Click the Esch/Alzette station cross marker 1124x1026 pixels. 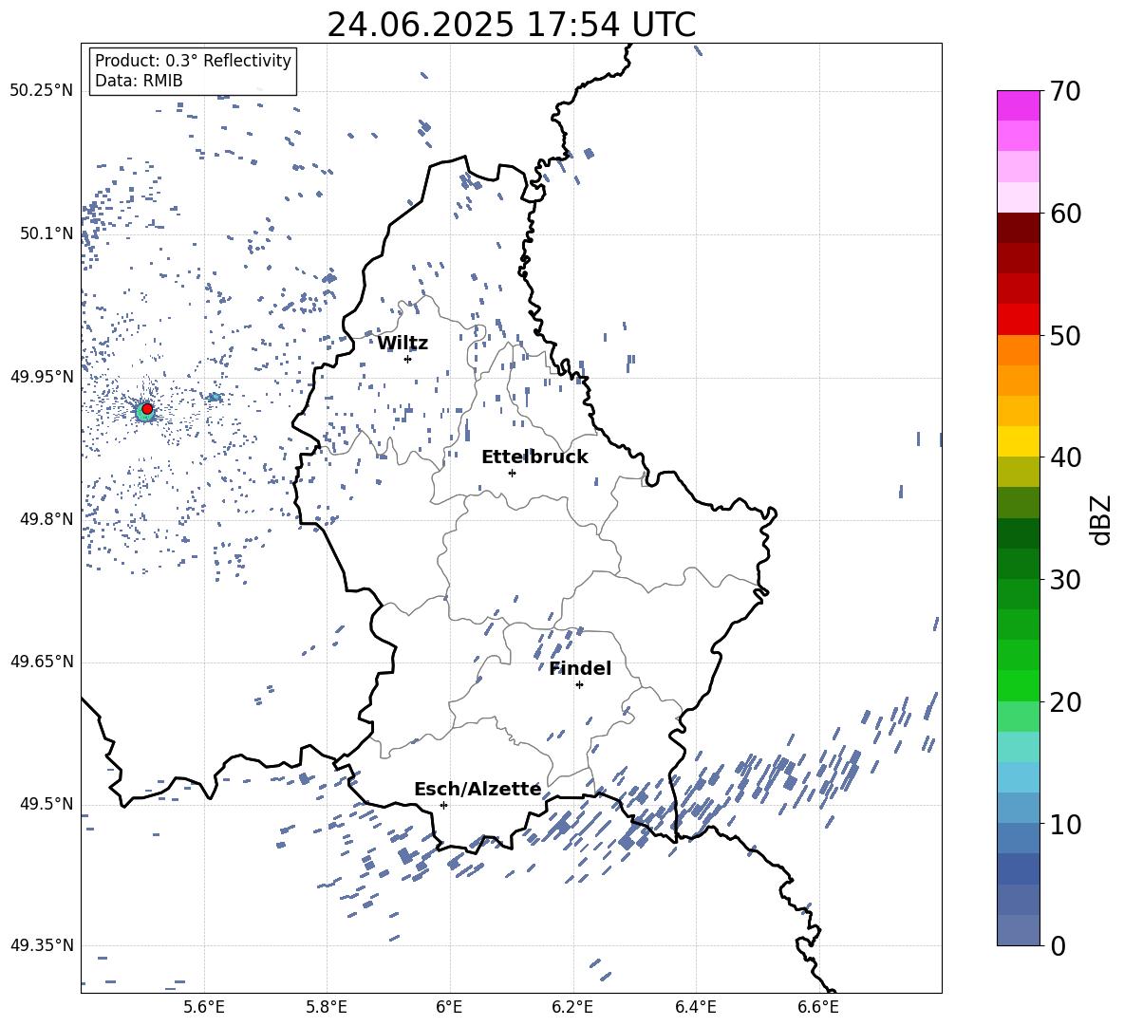click(x=443, y=805)
